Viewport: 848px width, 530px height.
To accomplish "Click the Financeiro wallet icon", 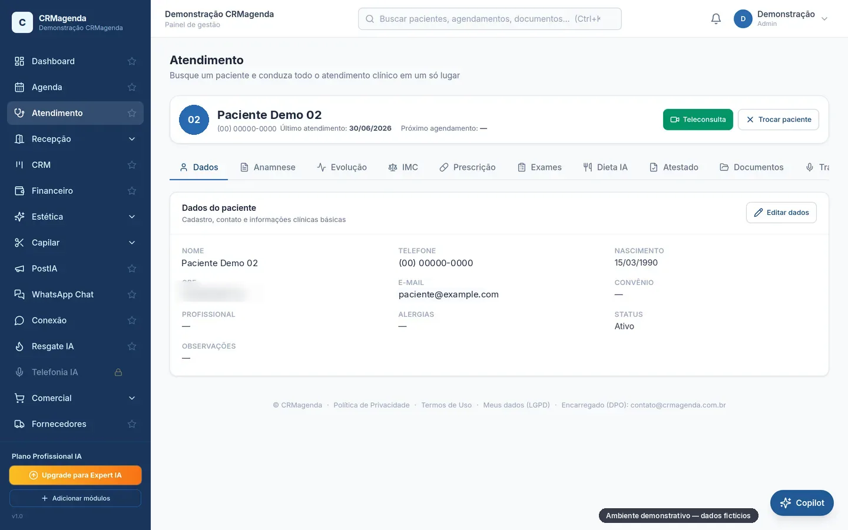I will (x=19, y=191).
